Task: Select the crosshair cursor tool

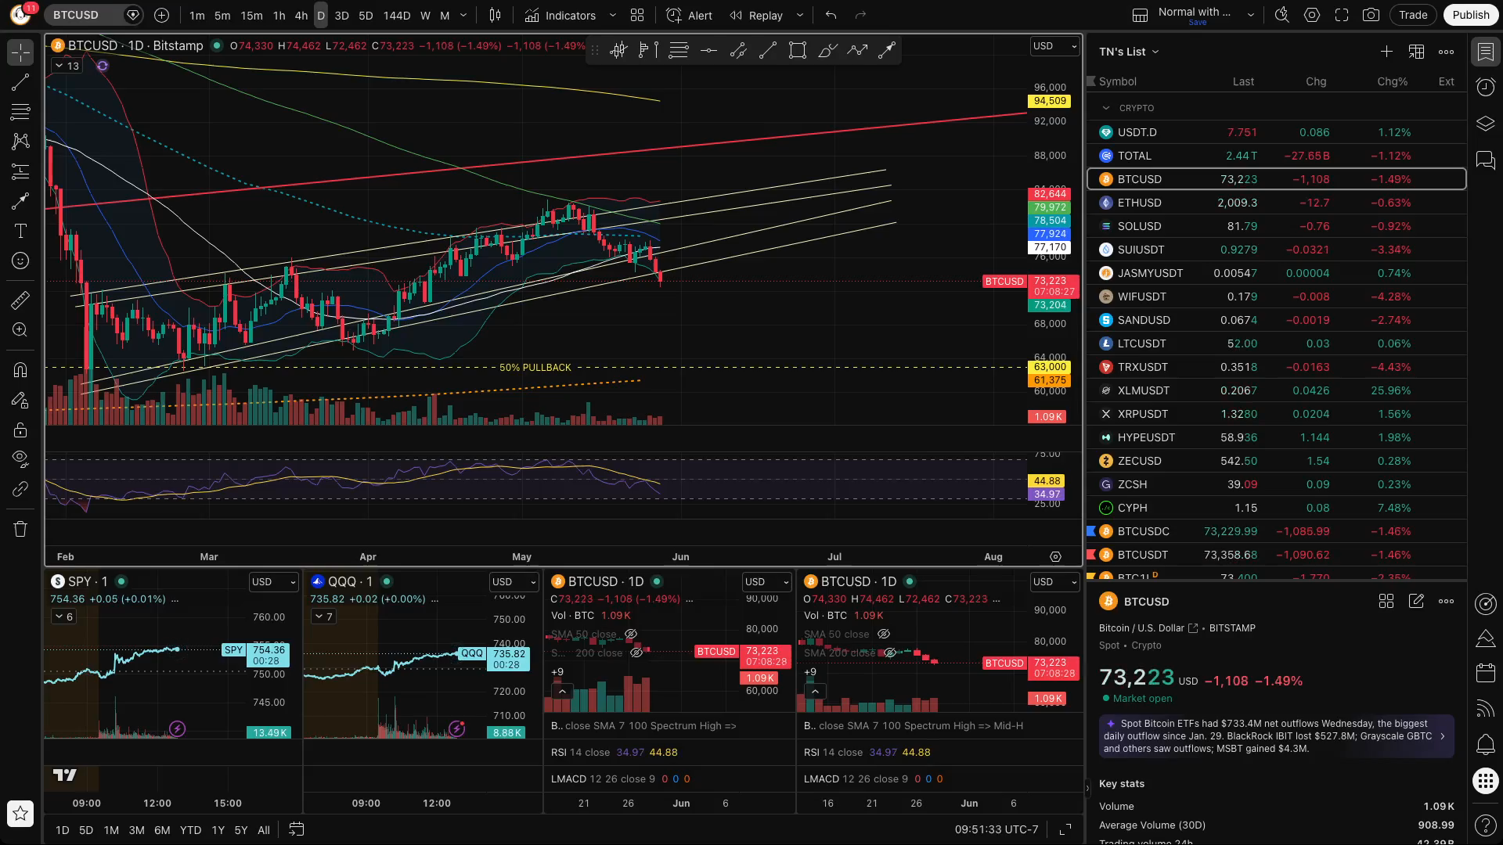Action: [x=20, y=52]
